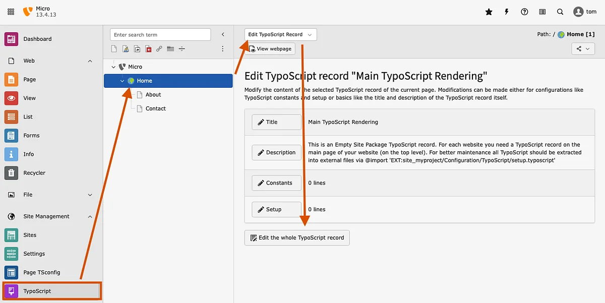Open the flush caches lightning icon

pos(507,12)
